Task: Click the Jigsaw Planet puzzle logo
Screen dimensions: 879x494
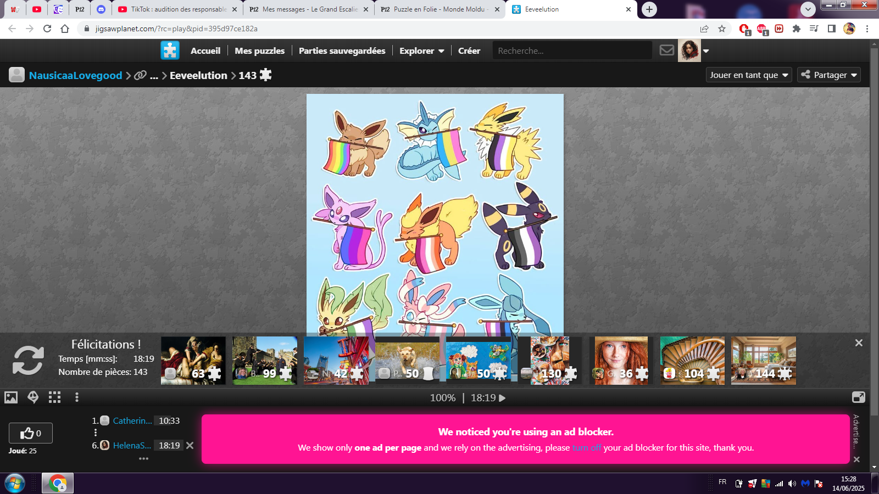Action: click(x=170, y=50)
